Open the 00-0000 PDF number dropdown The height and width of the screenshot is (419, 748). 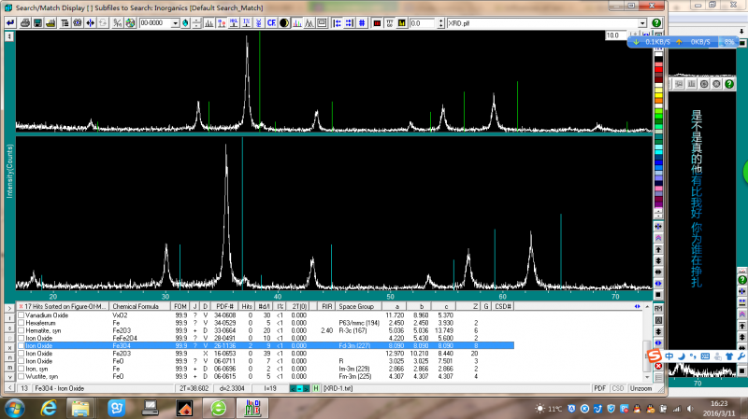pyautogui.click(x=174, y=22)
